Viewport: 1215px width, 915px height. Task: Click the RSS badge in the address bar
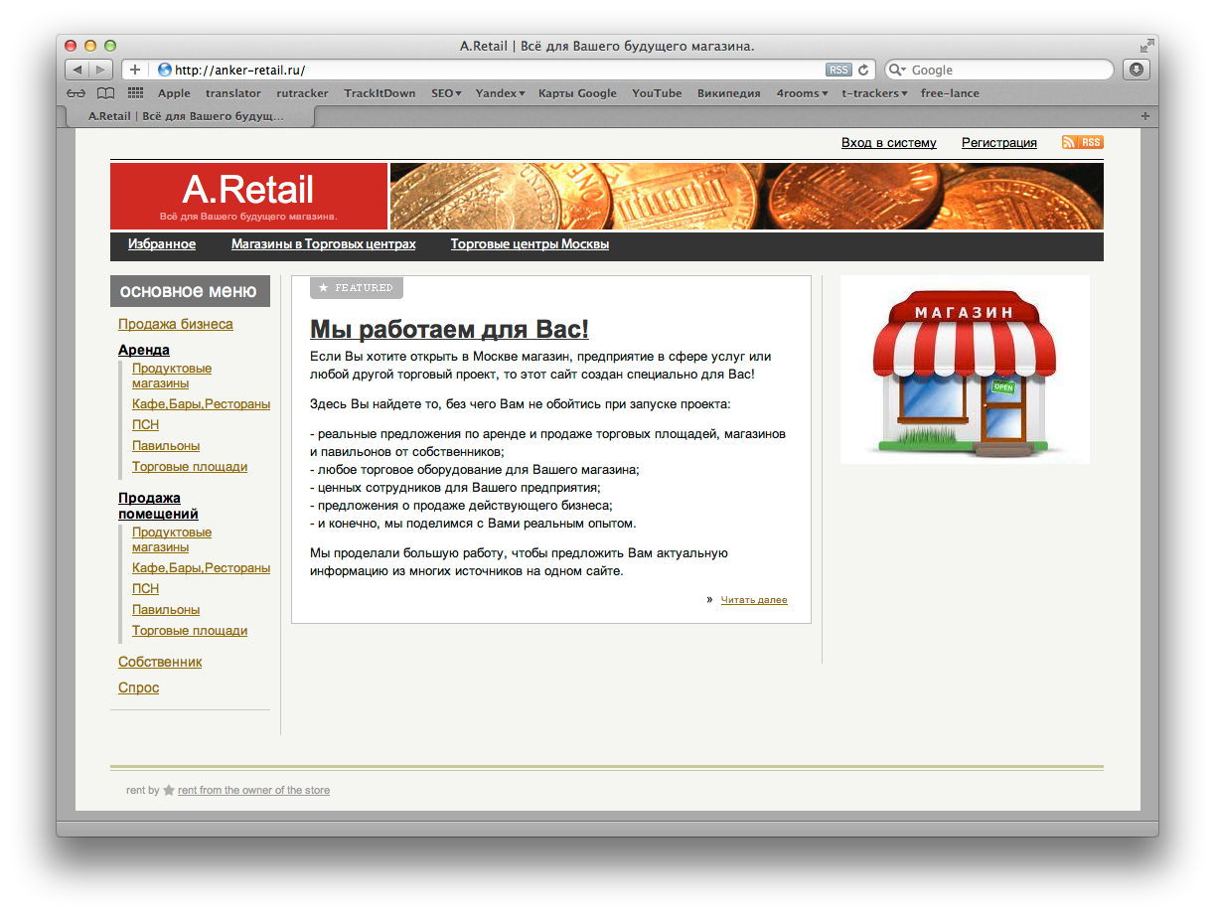point(838,70)
